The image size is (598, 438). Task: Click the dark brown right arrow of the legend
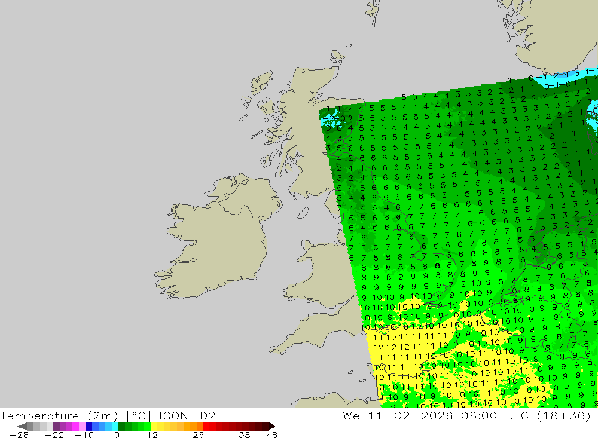272,426
